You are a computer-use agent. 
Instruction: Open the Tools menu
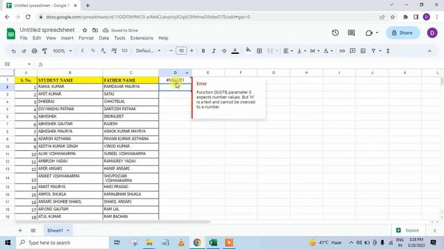(119, 38)
